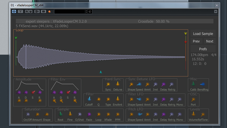The height and width of the screenshot is (128, 227).
Task: Toggle the Sample O/Shot knob
Action: 80,114
